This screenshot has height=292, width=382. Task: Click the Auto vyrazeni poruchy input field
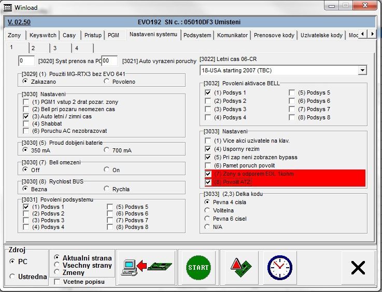pyautogui.click(x=109, y=61)
